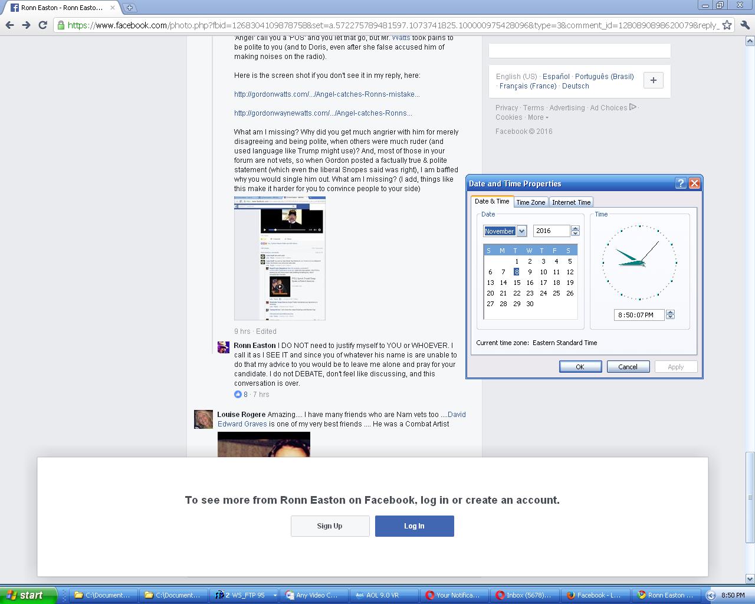Reload the page with refresh icon
The width and height of the screenshot is (755, 604).
(x=42, y=25)
